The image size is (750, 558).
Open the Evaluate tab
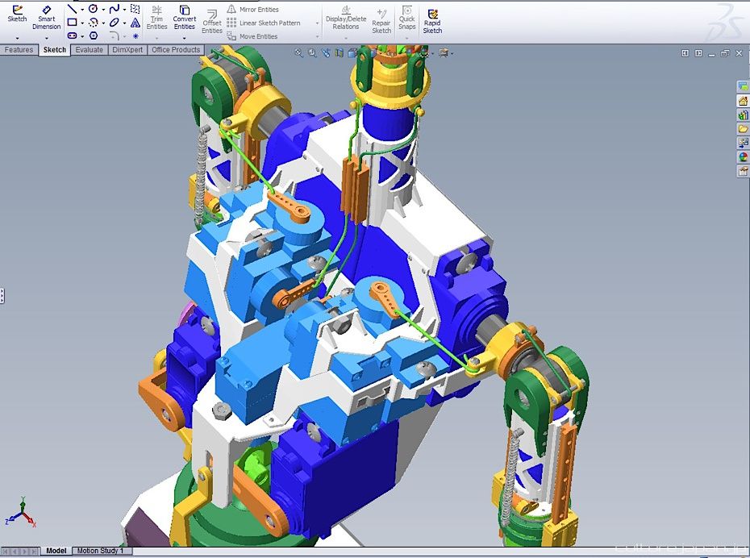click(89, 50)
